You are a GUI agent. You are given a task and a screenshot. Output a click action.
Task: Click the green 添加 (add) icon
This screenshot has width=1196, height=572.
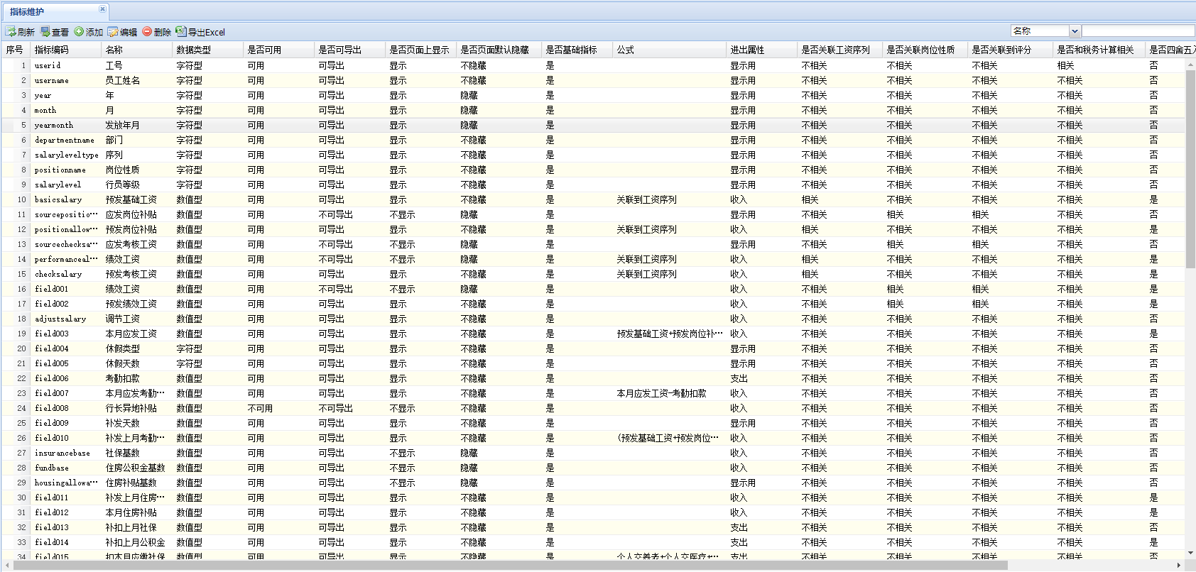80,32
